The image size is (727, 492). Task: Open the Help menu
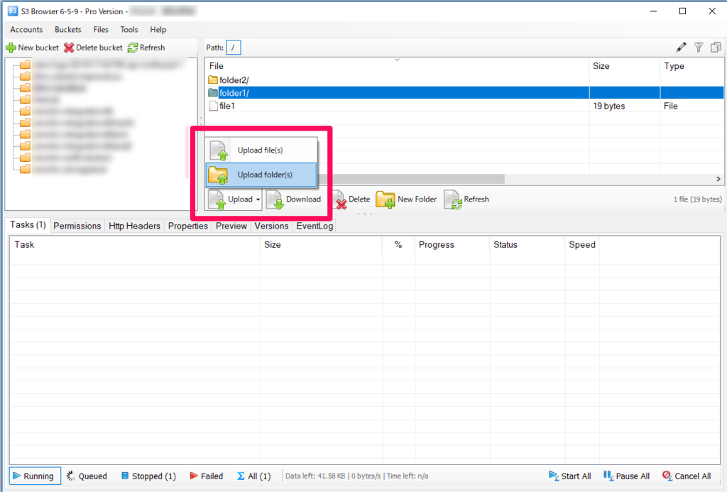pyautogui.click(x=158, y=29)
